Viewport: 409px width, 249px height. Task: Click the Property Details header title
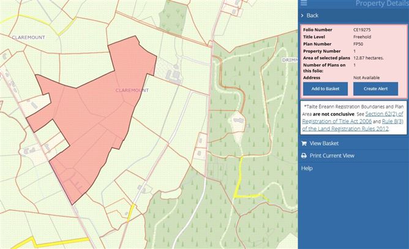(x=382, y=4)
